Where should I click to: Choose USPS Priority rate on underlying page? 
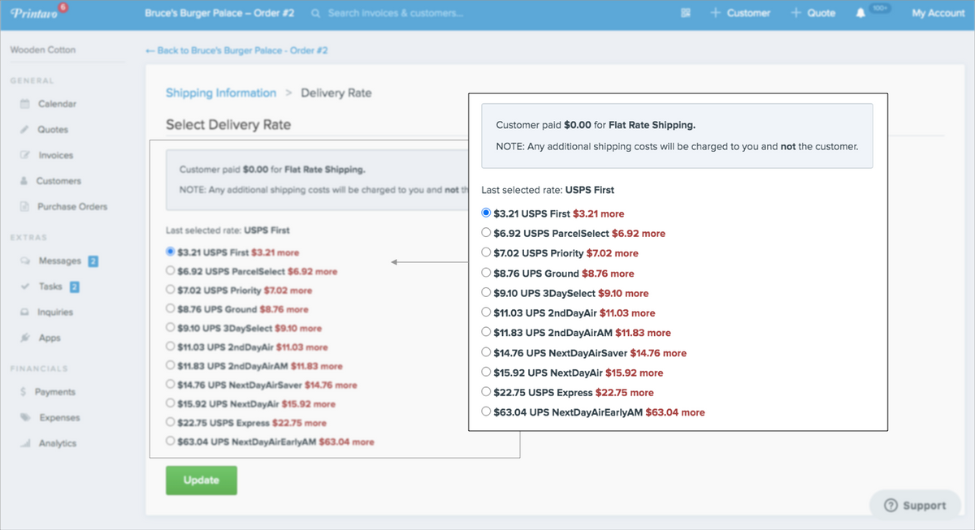tap(170, 290)
